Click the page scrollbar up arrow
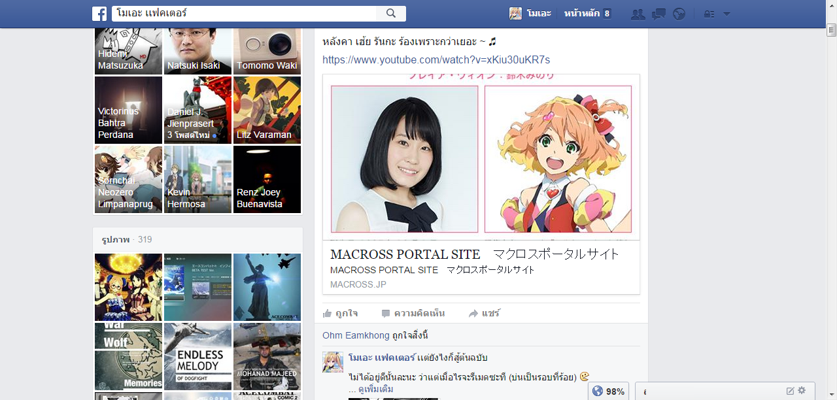The image size is (837, 400). (831, 6)
